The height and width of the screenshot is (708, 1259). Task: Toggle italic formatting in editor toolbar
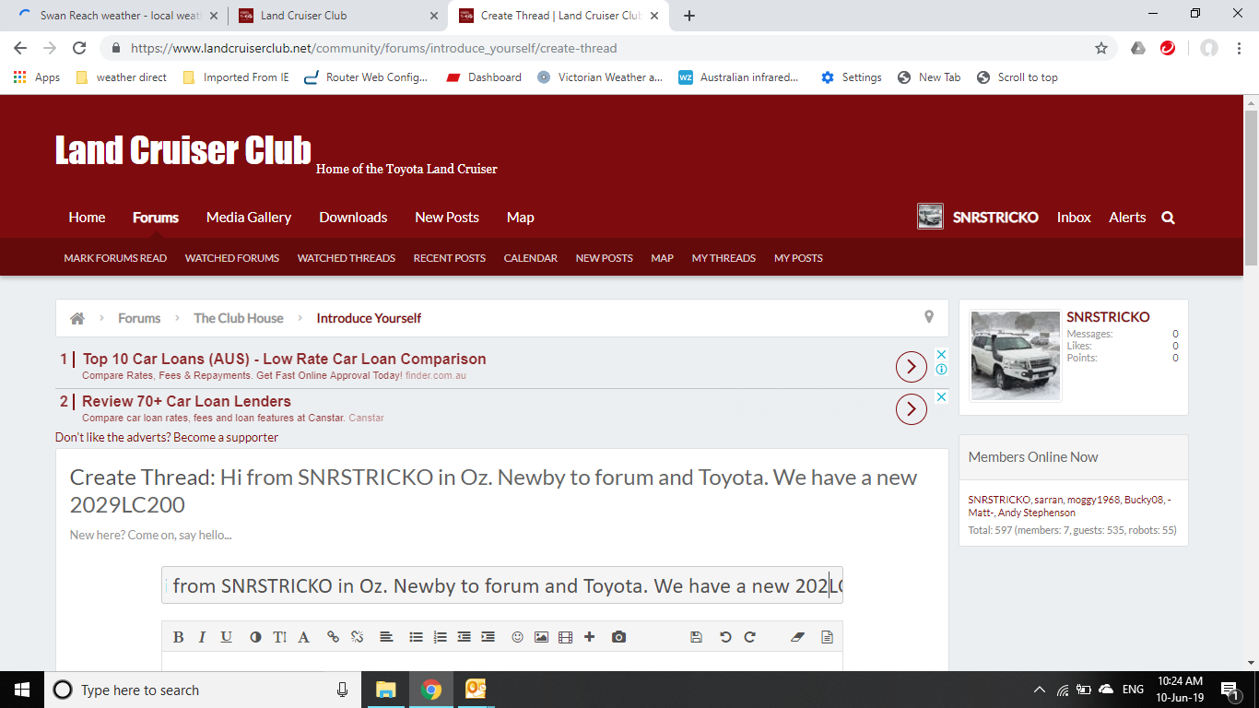202,637
